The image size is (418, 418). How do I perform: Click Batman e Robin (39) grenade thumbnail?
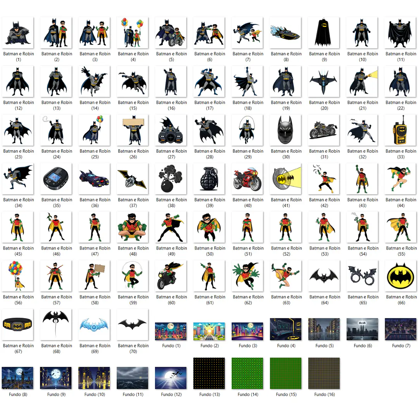[209, 179]
